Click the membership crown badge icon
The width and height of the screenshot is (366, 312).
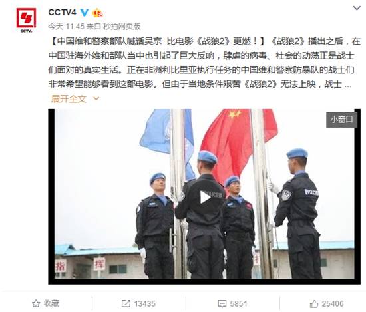click(98, 13)
